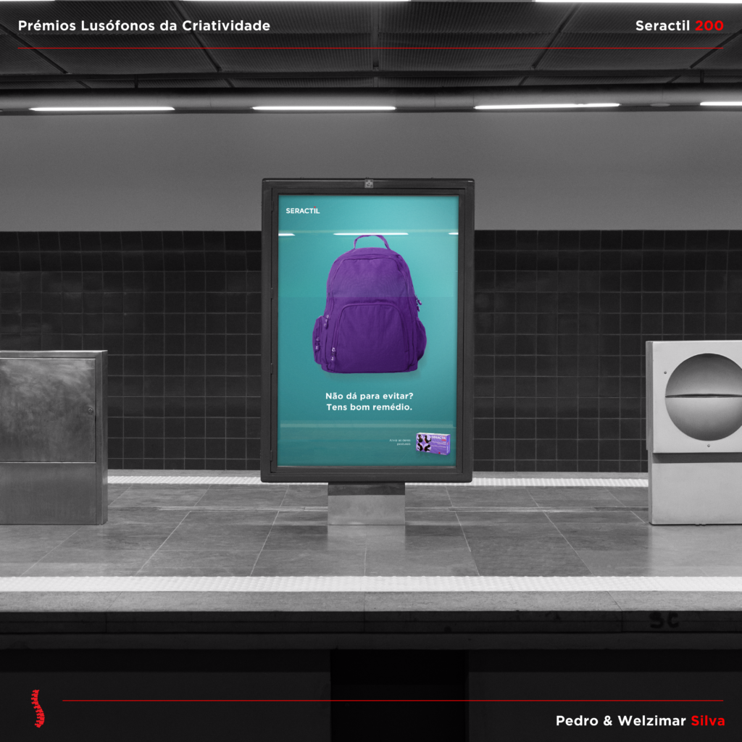Click the SERACTIL logo on the poster
This screenshot has width=742, height=742.
tap(303, 211)
